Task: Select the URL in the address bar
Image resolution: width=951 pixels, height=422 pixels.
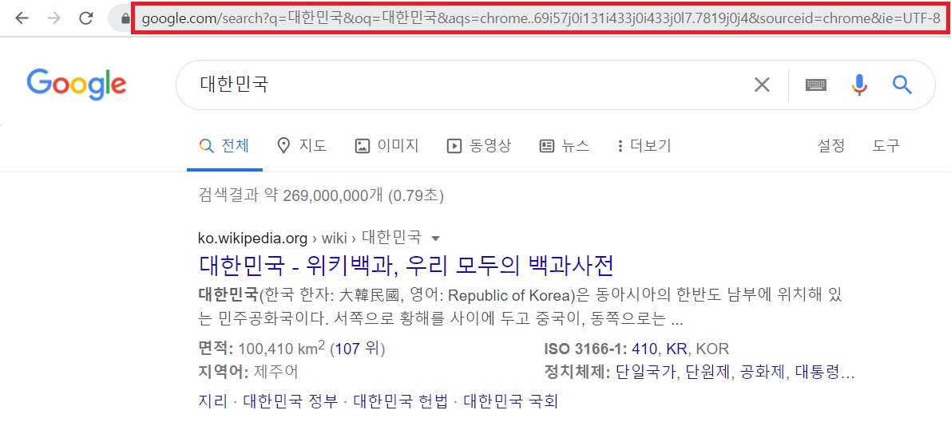Action: pyautogui.click(x=541, y=19)
